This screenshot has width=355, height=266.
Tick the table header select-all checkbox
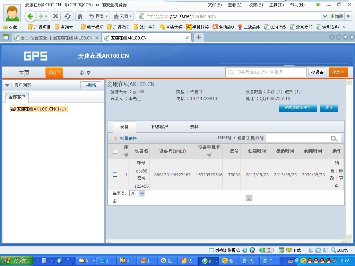pos(115,151)
